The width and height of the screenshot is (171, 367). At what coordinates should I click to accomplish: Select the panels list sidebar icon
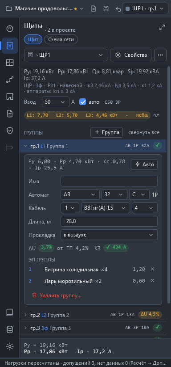point(10,46)
